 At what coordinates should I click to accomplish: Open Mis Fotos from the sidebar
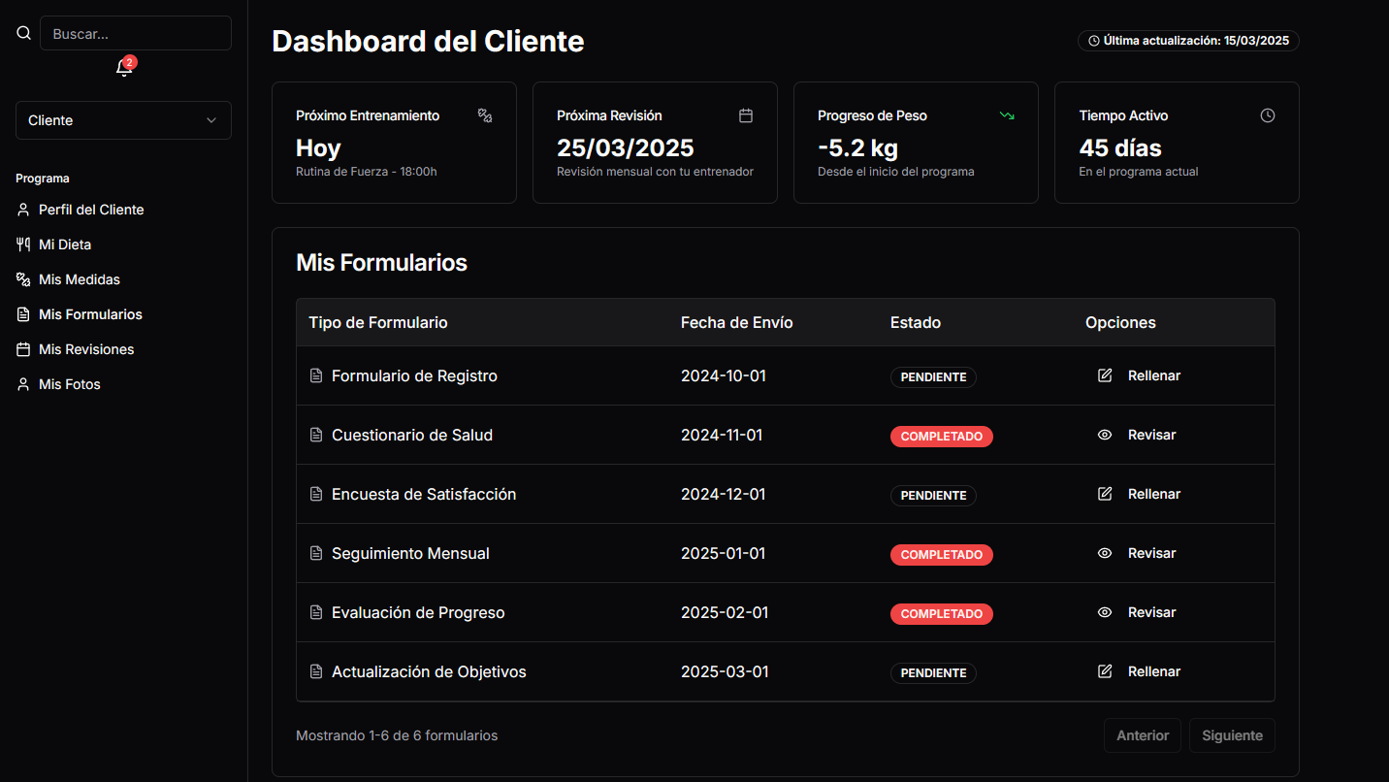(70, 384)
